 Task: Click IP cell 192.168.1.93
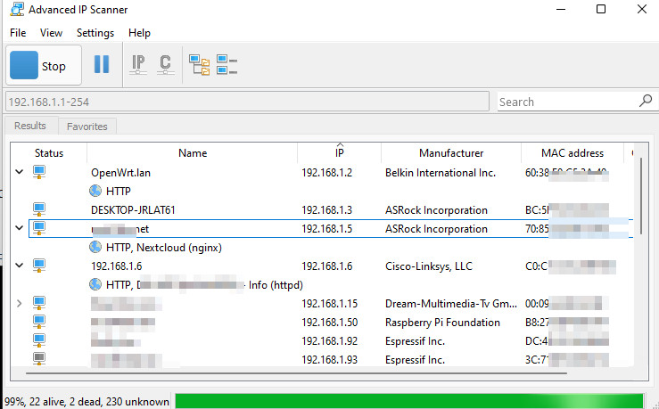point(330,360)
